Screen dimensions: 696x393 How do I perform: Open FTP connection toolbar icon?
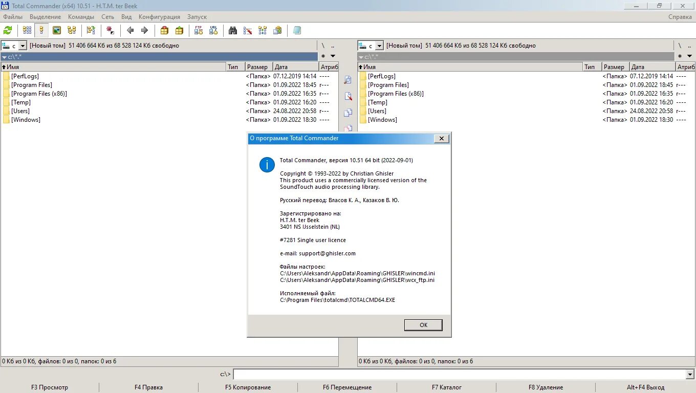coord(199,31)
